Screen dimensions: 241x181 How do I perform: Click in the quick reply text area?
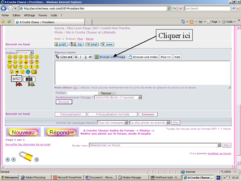click(x=142, y=73)
